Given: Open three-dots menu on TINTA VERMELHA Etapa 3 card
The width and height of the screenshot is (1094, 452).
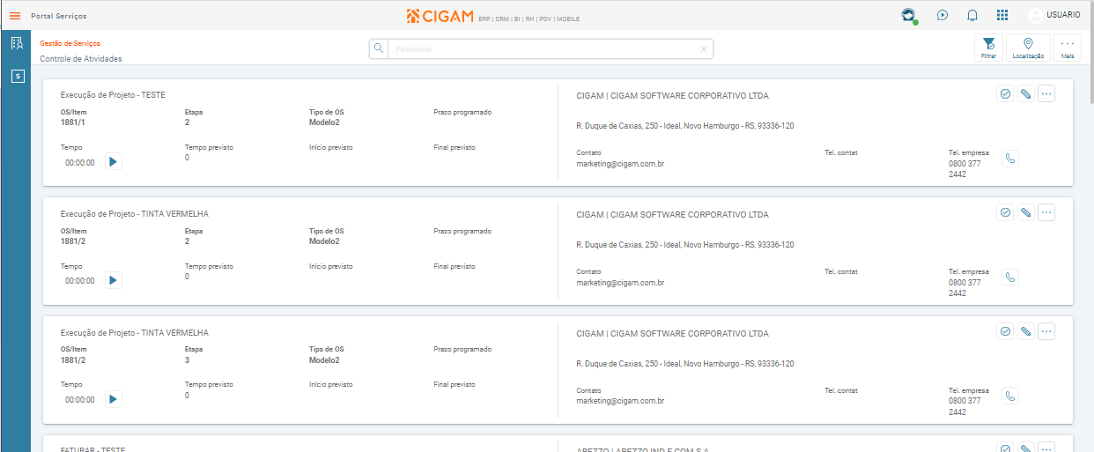Looking at the screenshot, I should click(1046, 331).
